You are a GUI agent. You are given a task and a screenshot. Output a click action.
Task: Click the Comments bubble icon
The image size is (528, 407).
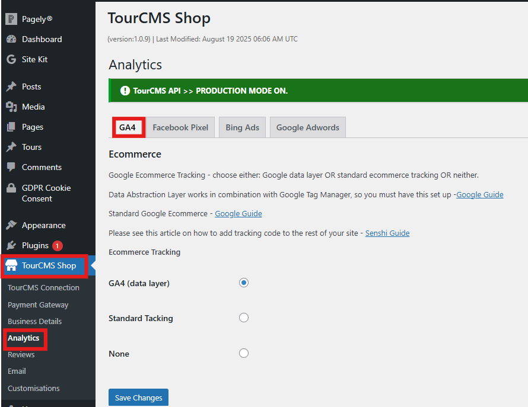point(11,167)
